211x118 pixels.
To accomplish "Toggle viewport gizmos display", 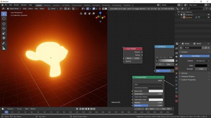I will click(88, 9).
